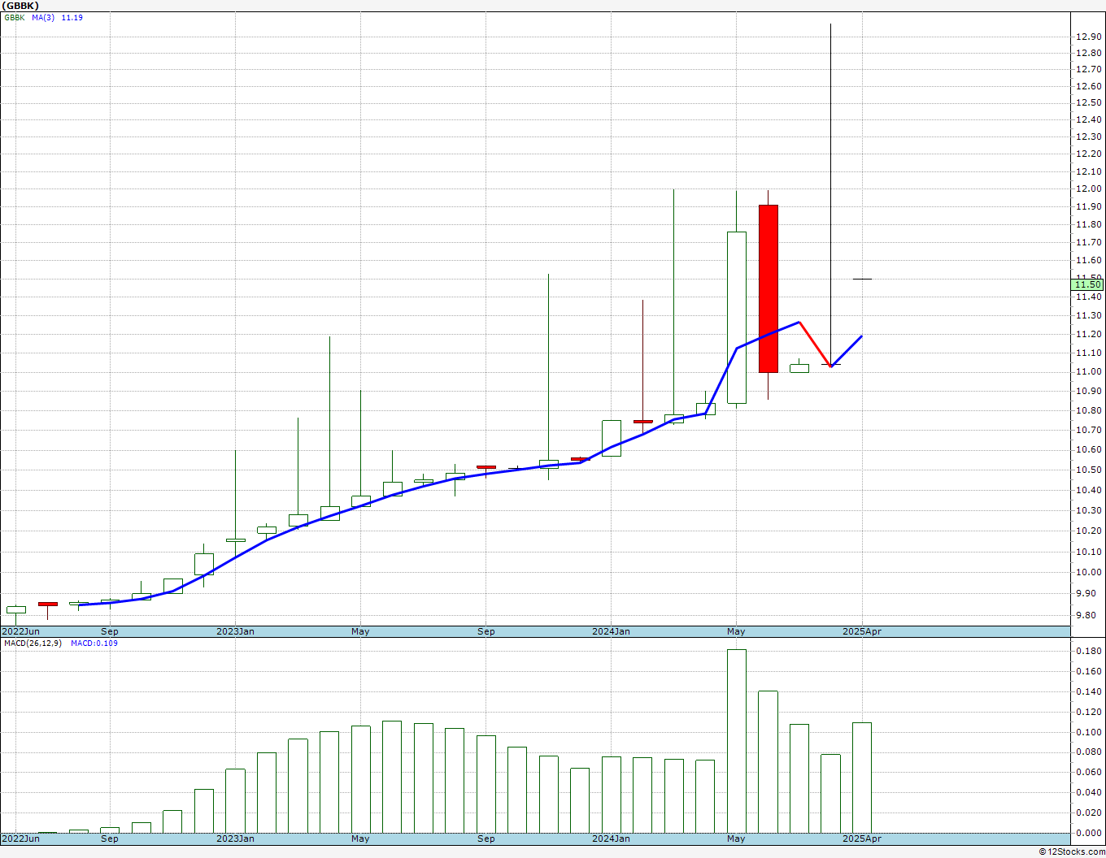Click the 2023Jan label on price axis
The image size is (1106, 858).
tap(235, 631)
